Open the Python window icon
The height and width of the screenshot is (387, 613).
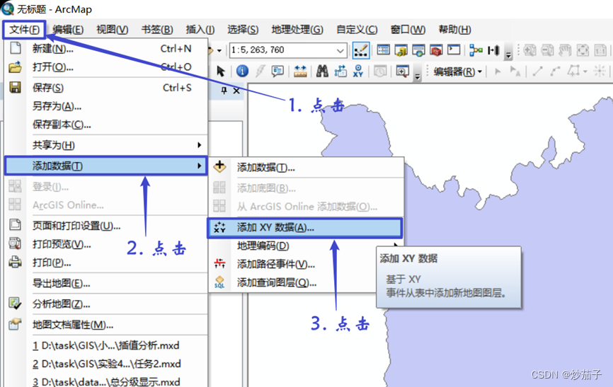[454, 50]
